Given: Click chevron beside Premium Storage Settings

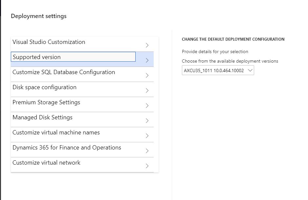Looking at the screenshot, I should click(147, 106).
